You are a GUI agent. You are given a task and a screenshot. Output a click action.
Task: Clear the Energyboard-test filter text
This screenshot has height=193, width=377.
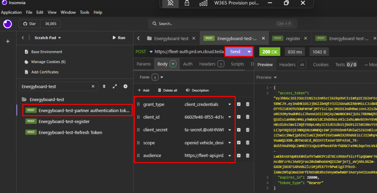coord(93,86)
